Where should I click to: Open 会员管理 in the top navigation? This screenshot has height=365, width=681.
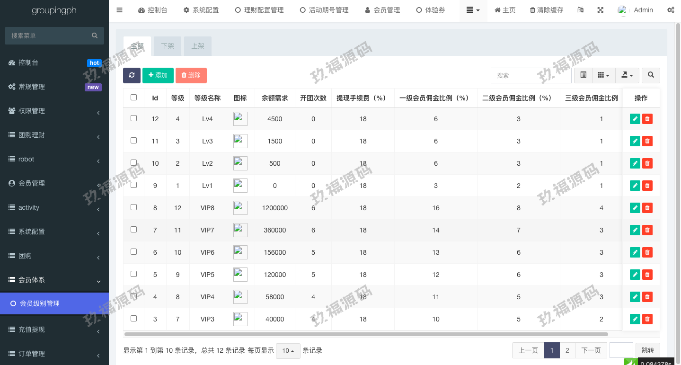pyautogui.click(x=382, y=10)
